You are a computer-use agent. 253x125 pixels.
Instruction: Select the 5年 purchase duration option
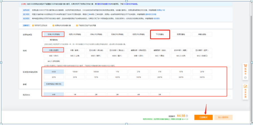[x=160, y=94]
